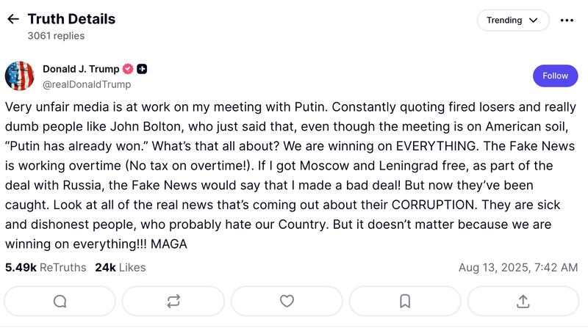The image size is (588, 328).
Task: Open the Donald J. Trump display name
Action: pos(81,69)
